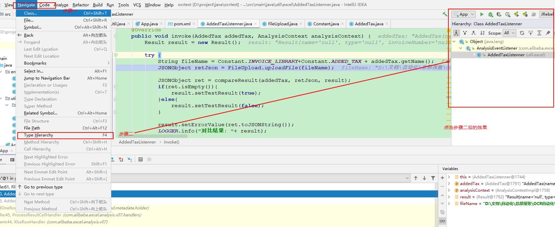Switch to the AddedTax.java tab

(369, 24)
